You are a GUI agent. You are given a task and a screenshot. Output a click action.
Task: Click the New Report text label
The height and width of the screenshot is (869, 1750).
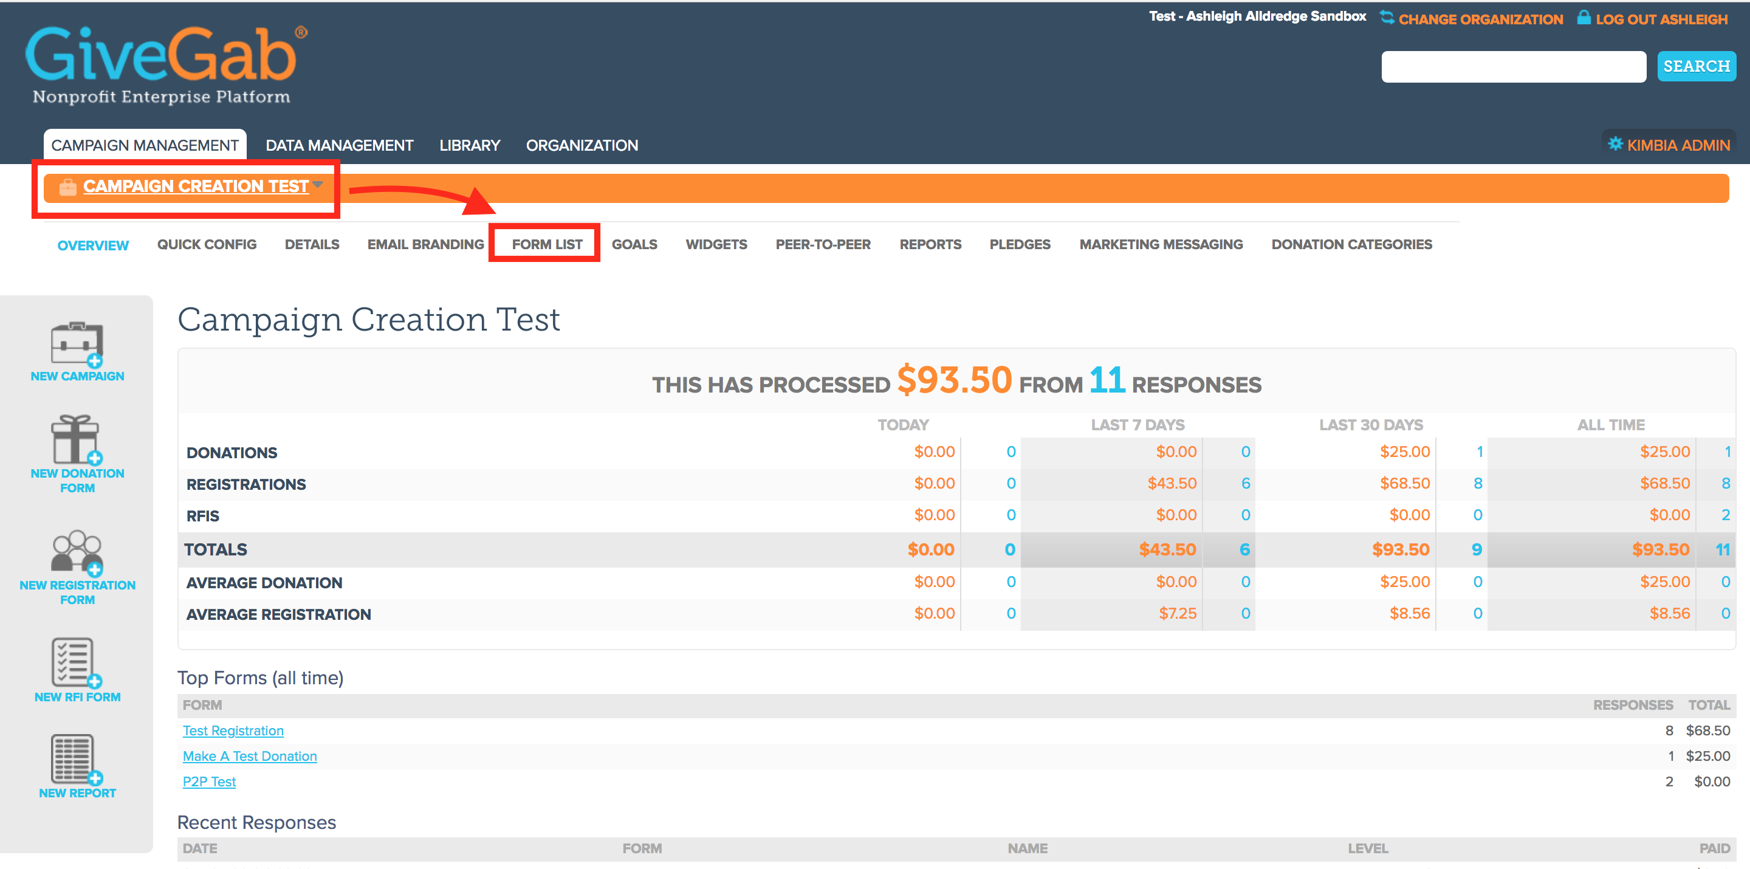point(77,794)
